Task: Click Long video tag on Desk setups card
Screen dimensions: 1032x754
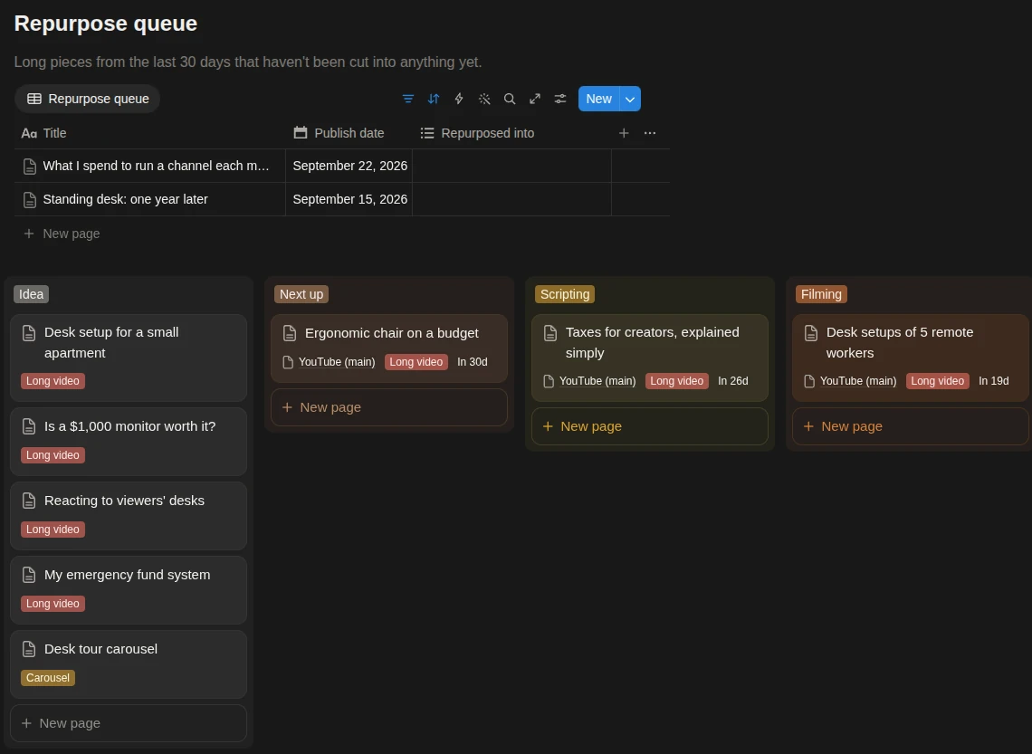Action: [937, 381]
